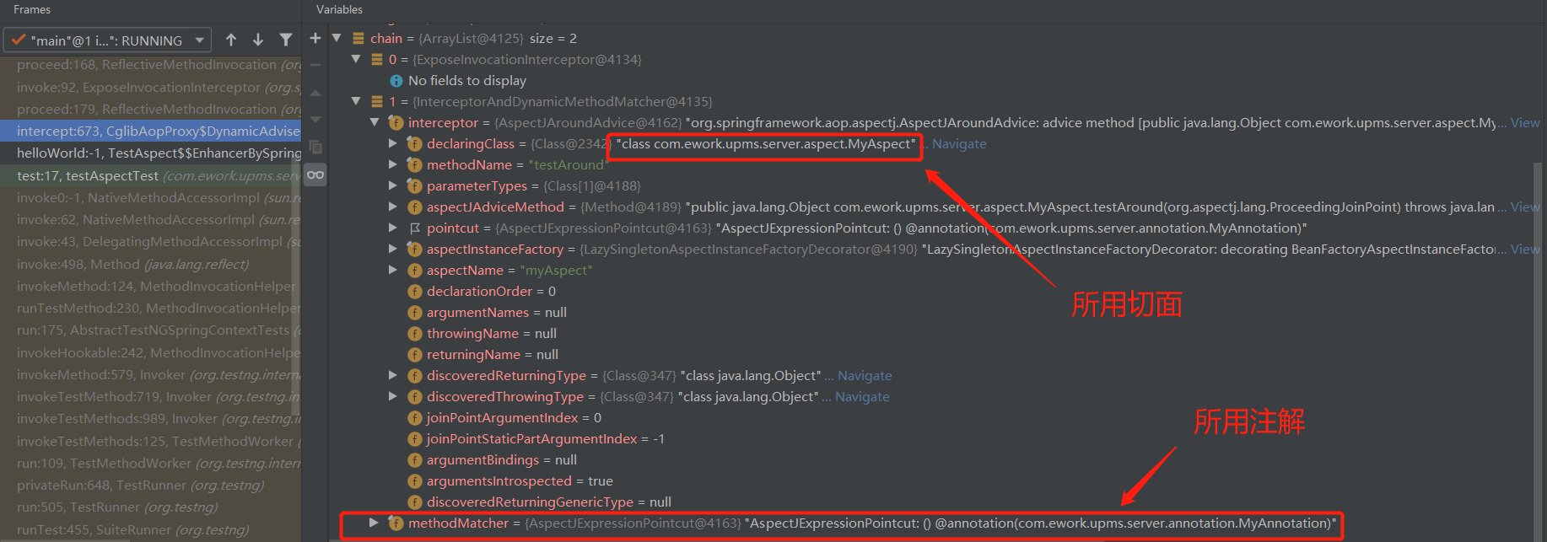Click Navigate link for declaringClass
The width and height of the screenshot is (1547, 542).
coord(959,143)
